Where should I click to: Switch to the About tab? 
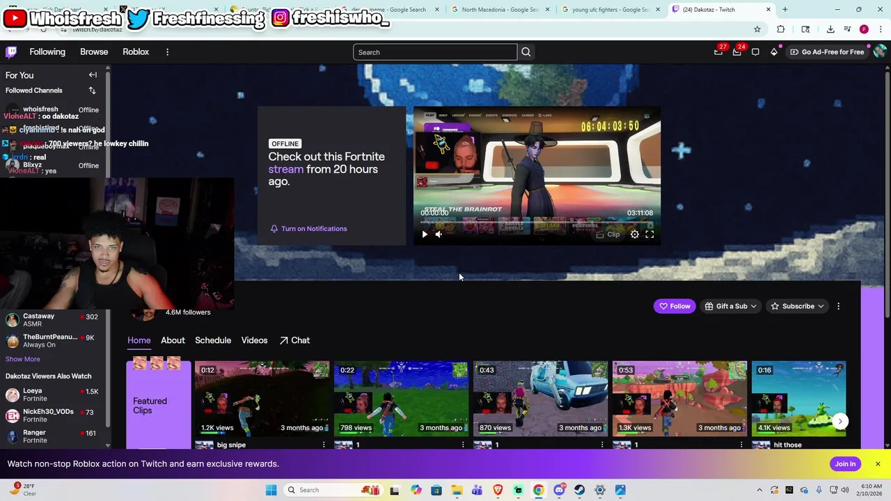173,340
